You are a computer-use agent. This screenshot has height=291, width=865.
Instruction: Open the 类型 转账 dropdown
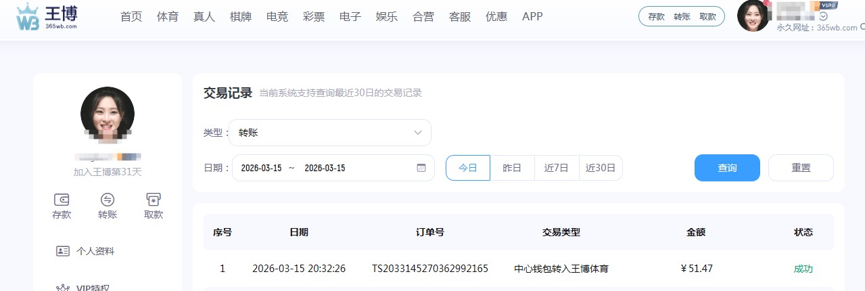pyautogui.click(x=330, y=133)
